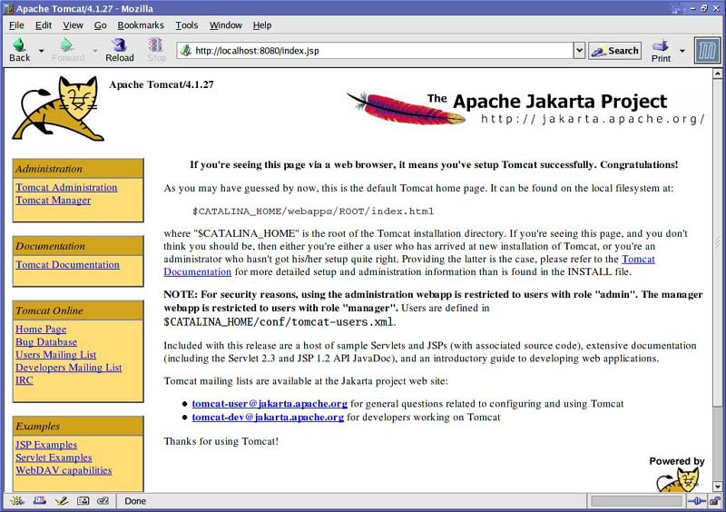Open Developers Mailing List link

tap(69, 368)
